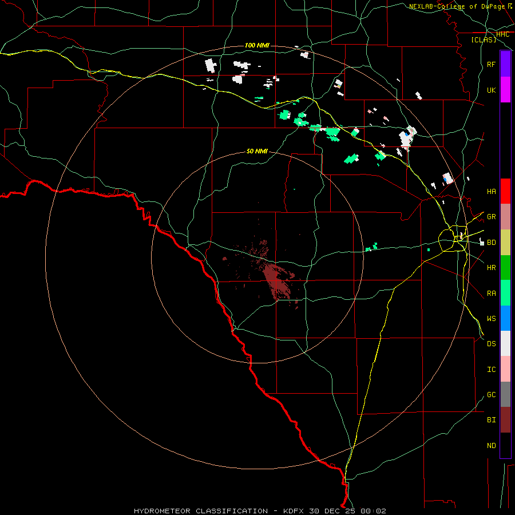This screenshot has height=515, width=515.
Task: Click the 50 NMI range ring label
Action: click(x=257, y=151)
